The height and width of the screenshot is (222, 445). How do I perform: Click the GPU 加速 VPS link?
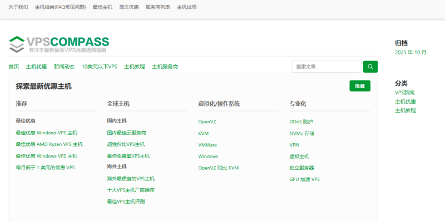(304, 179)
